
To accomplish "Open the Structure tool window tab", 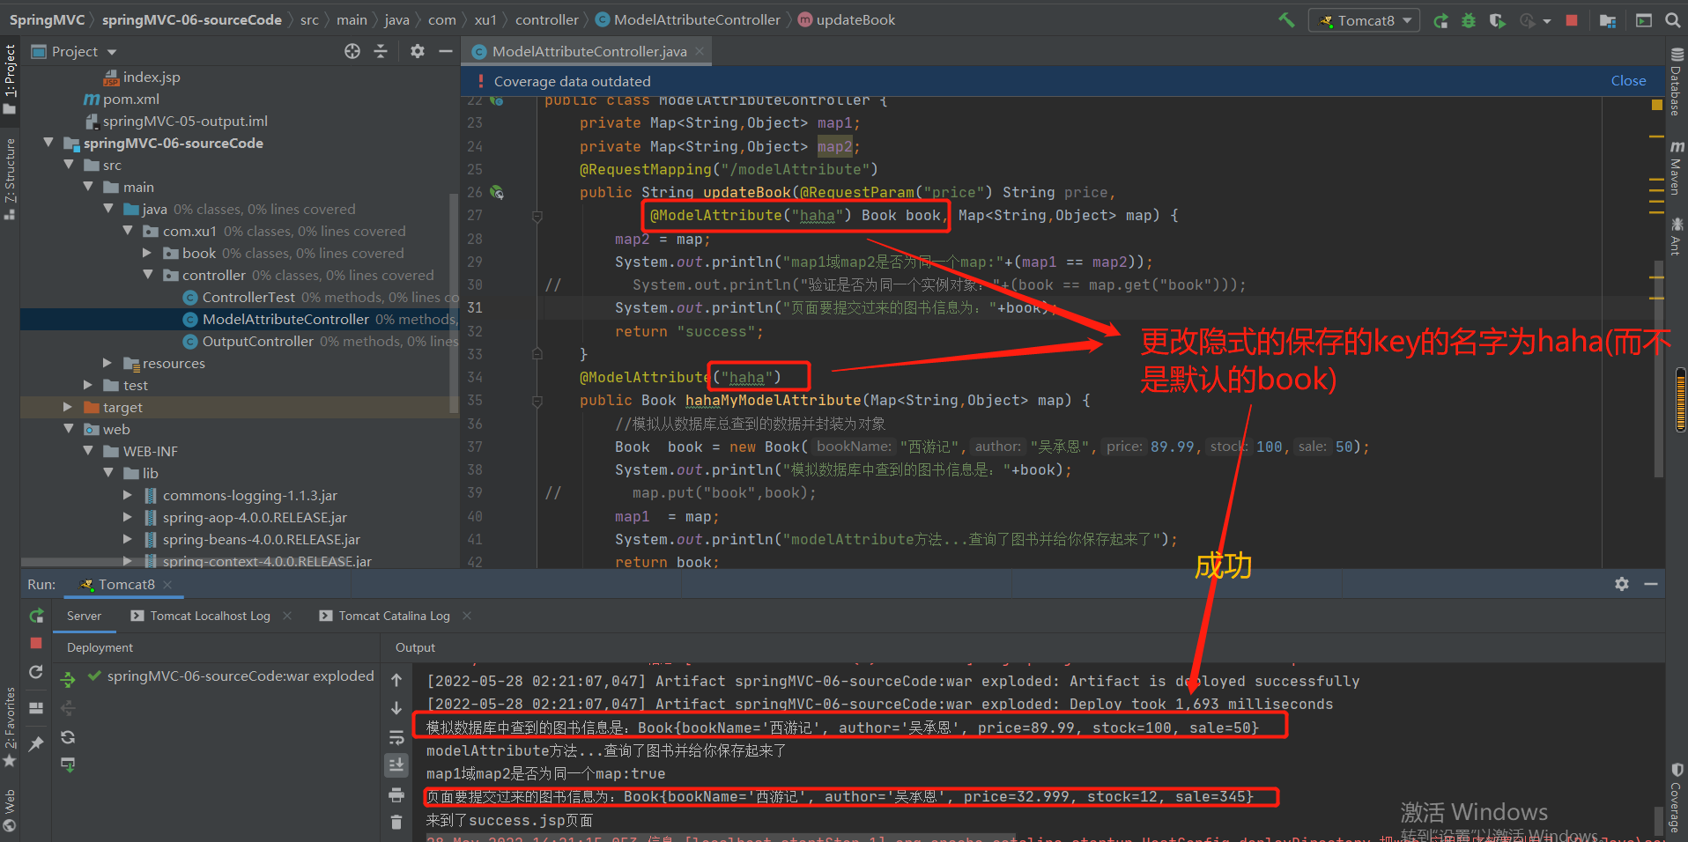I will point(10,179).
